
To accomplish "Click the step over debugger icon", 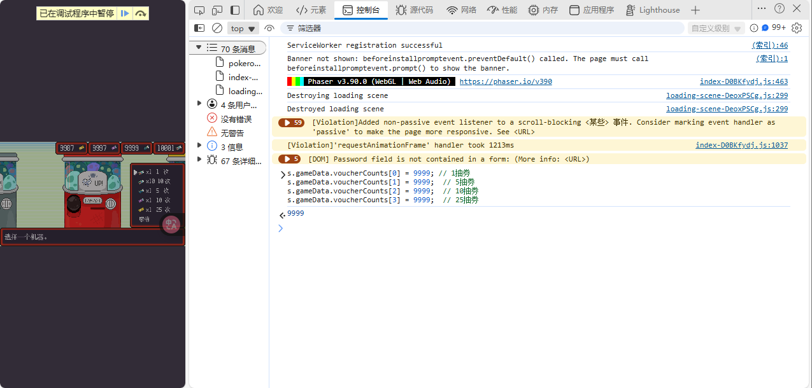I will pyautogui.click(x=141, y=13).
